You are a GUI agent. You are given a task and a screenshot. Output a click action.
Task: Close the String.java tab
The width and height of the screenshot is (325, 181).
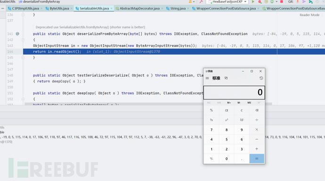tap(188, 8)
